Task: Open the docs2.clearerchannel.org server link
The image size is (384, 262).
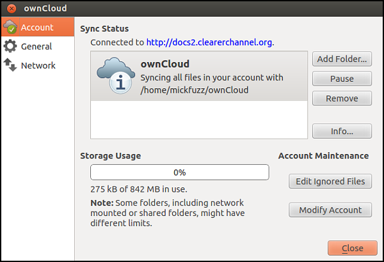Action: coord(209,43)
